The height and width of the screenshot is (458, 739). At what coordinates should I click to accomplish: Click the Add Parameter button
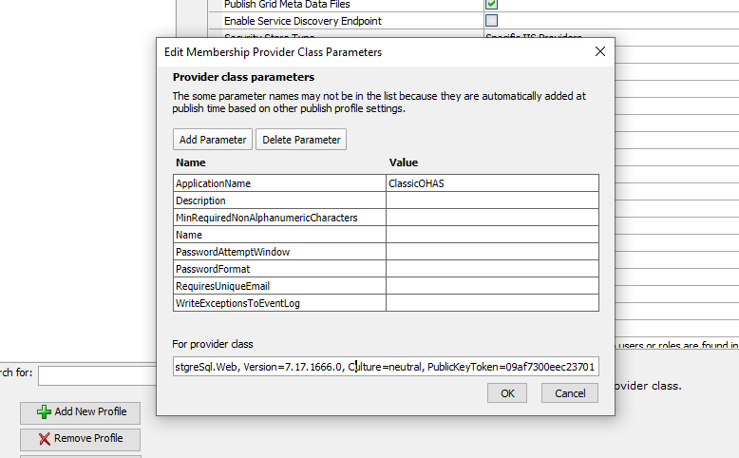[x=213, y=140]
